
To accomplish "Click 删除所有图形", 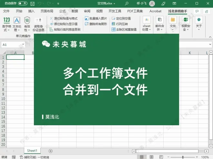I will coord(96,24).
